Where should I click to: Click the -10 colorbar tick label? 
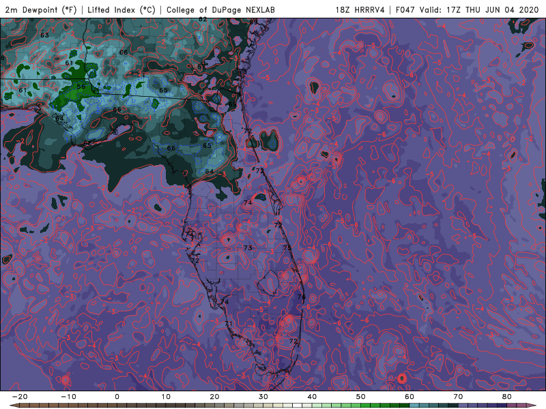coord(68,397)
